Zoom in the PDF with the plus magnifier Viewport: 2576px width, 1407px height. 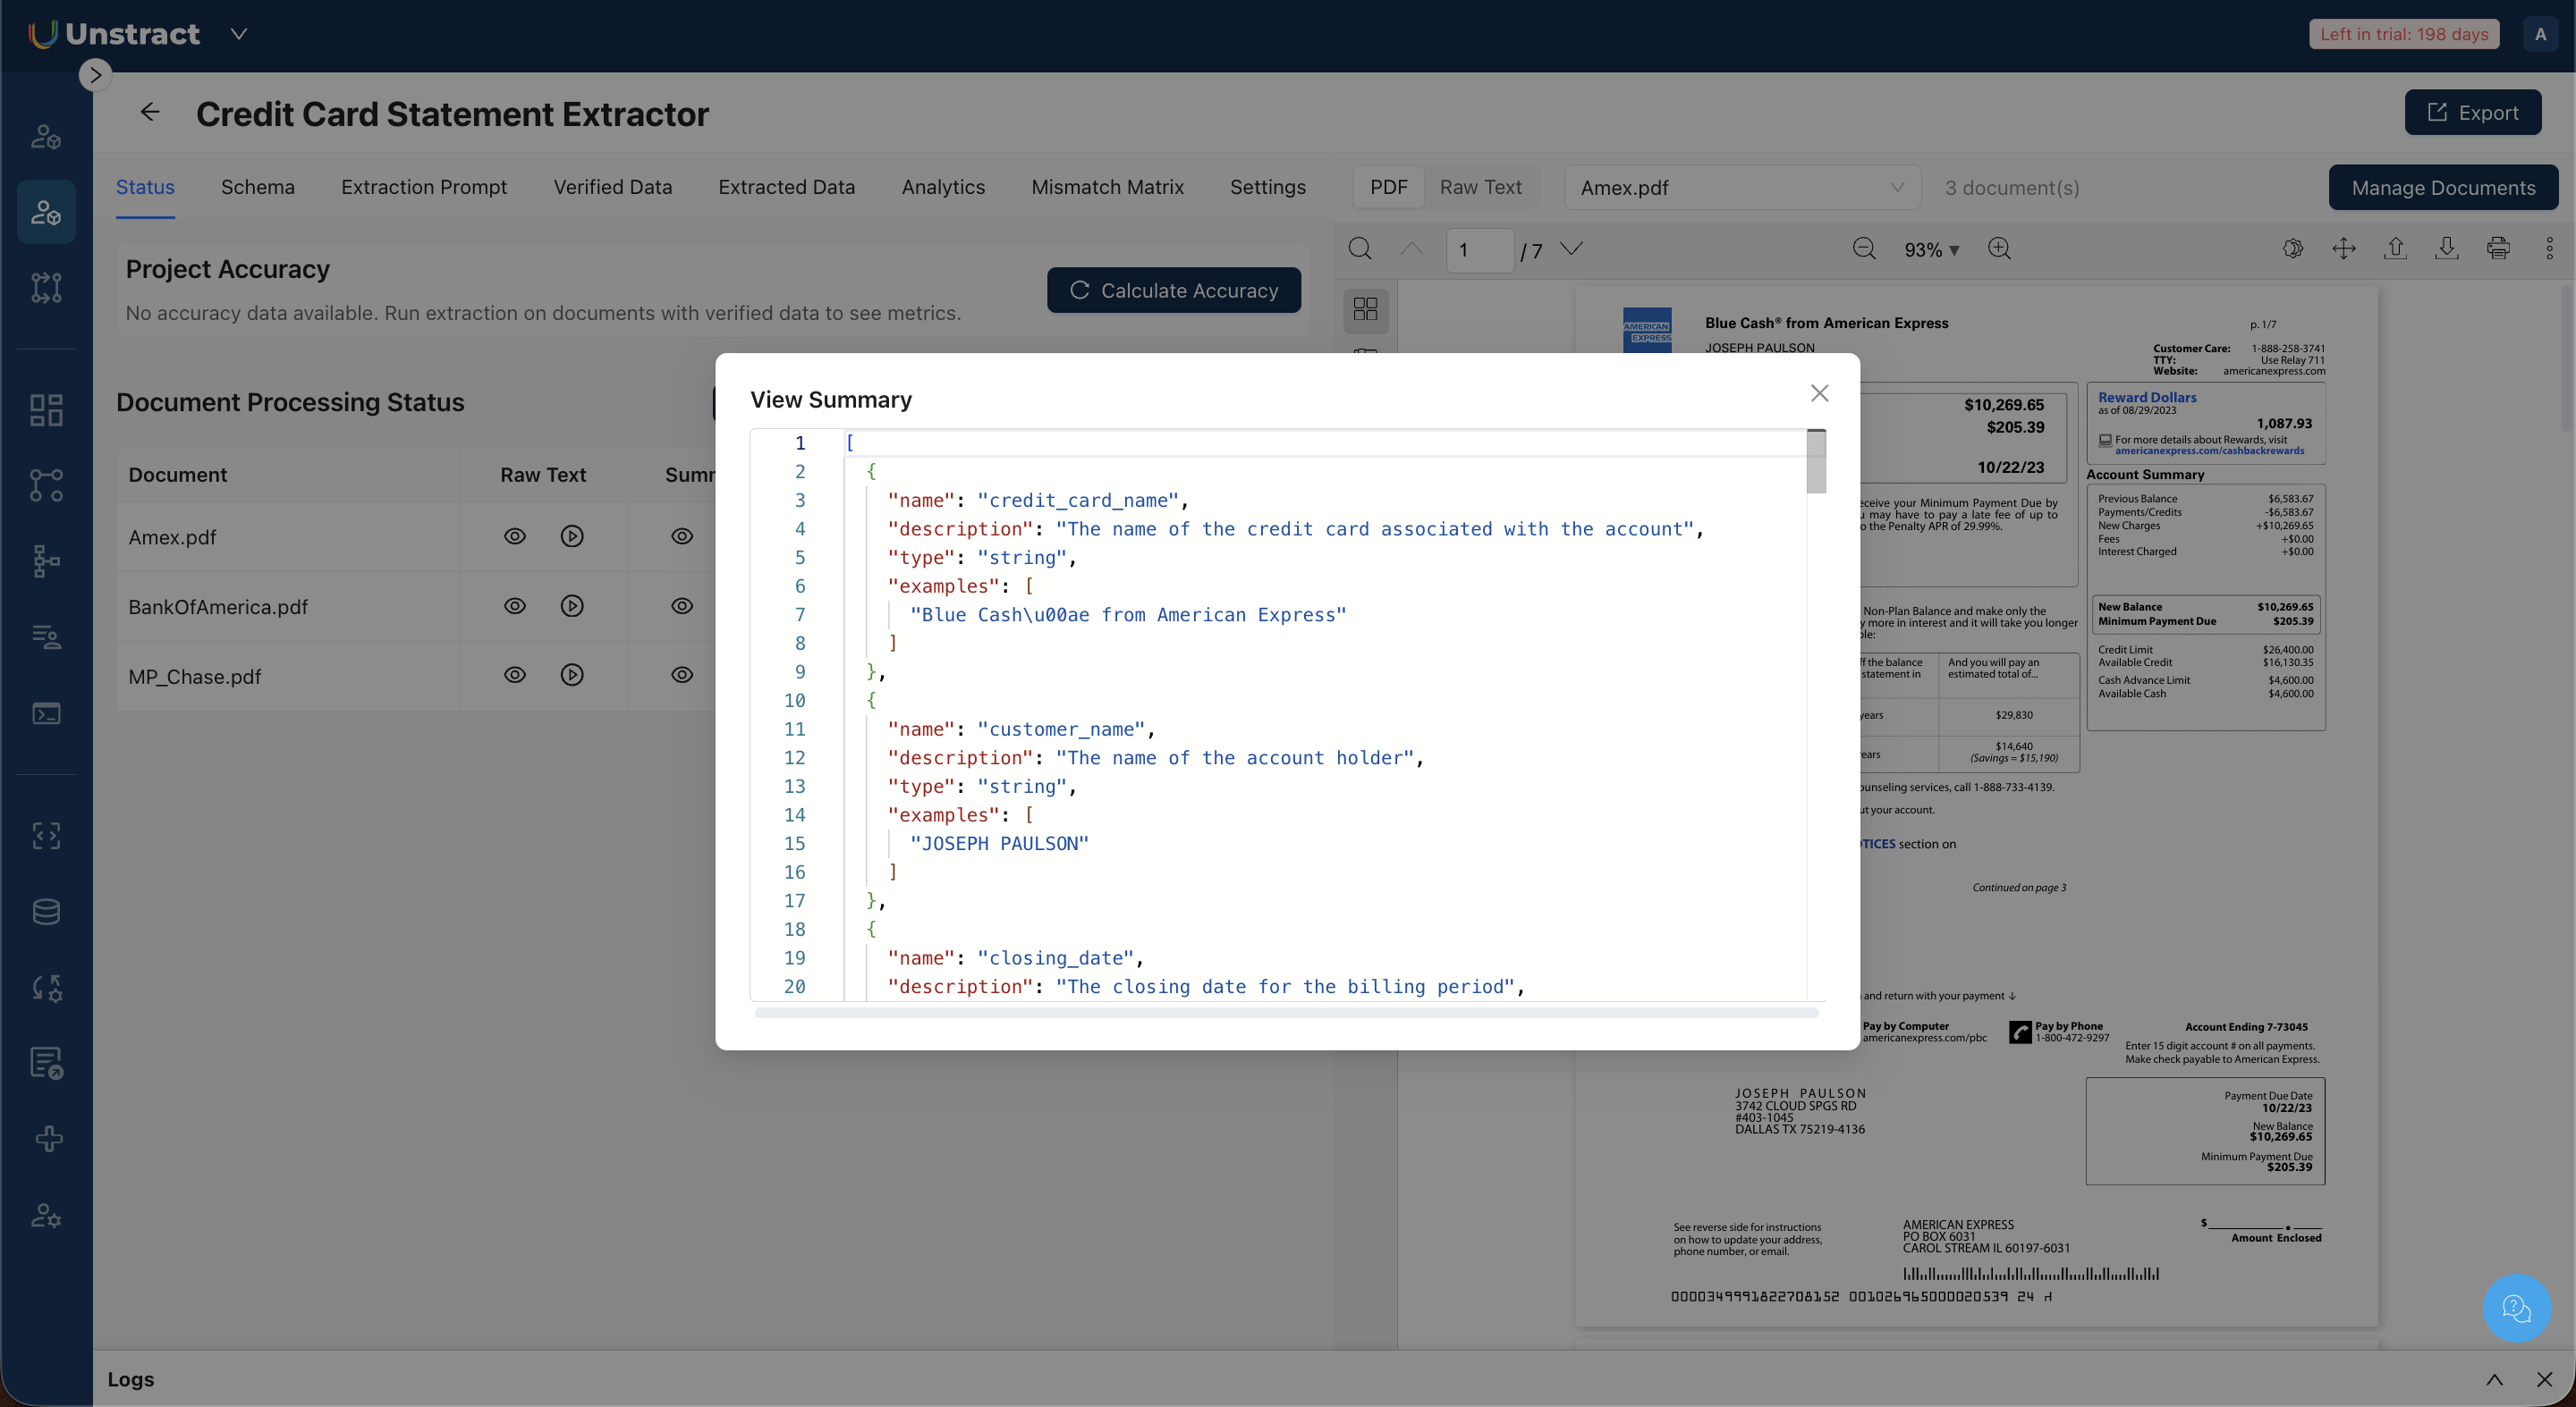[1999, 249]
